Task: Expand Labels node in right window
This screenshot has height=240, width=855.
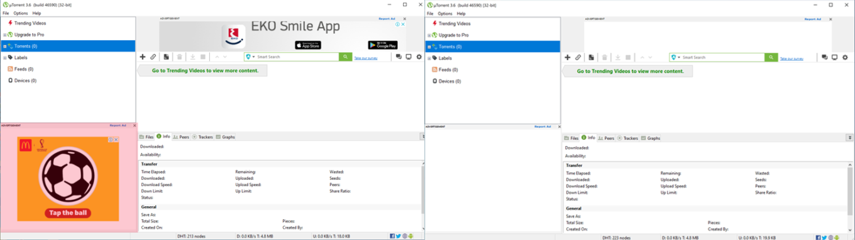Action: point(429,58)
